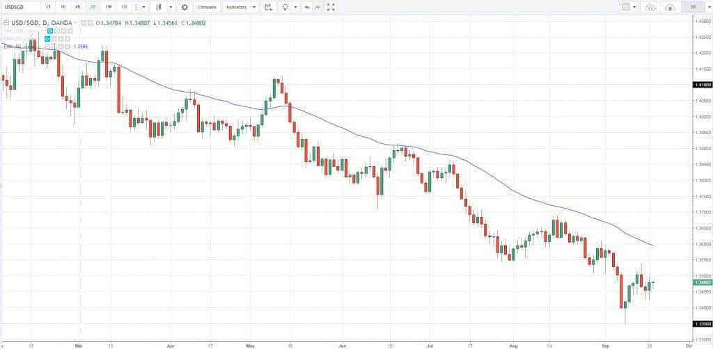The width and height of the screenshot is (713, 349).
Task: Click the alert light bulb icon
Action: [285, 7]
